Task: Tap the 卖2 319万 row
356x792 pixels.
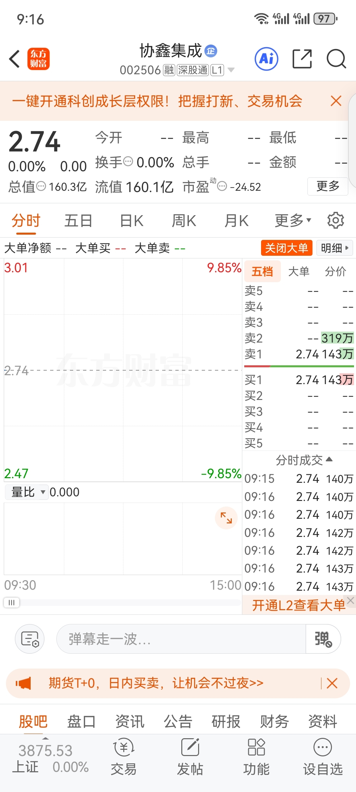Action: tap(299, 338)
